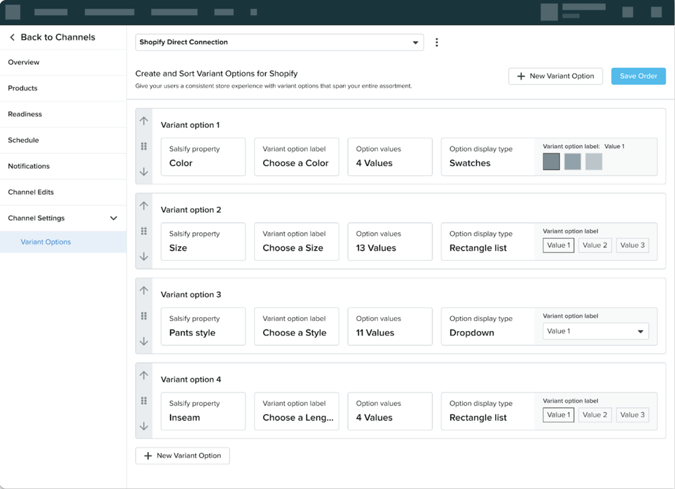
Task: Open Overview in the sidebar
Action: [63, 63]
